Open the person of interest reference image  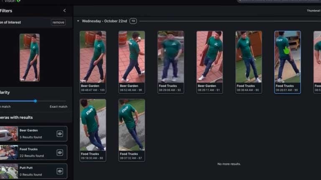30,57
